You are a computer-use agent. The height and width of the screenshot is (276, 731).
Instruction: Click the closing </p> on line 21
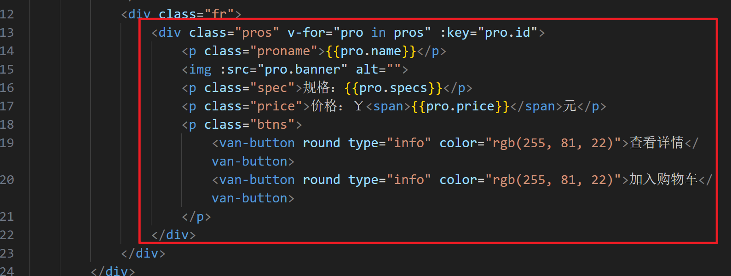click(196, 217)
